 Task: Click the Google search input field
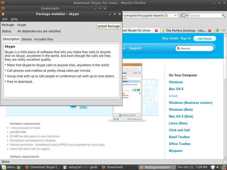205,16
